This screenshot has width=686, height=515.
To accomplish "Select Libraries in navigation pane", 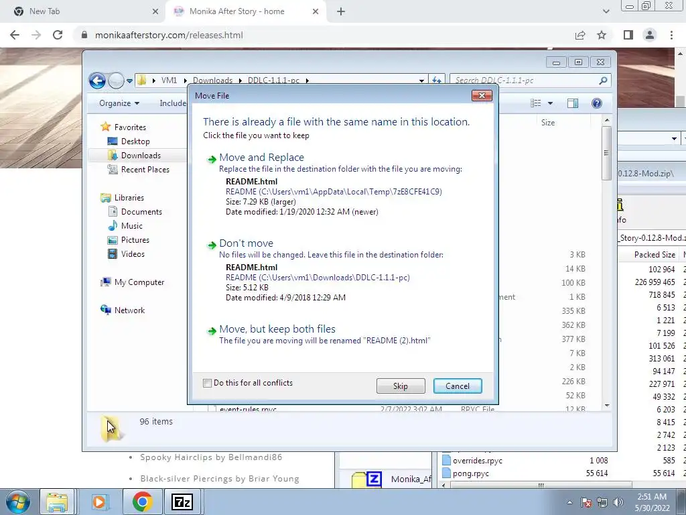I will click(129, 198).
